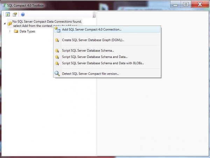Click the toolbar grip handle

point(3,14)
